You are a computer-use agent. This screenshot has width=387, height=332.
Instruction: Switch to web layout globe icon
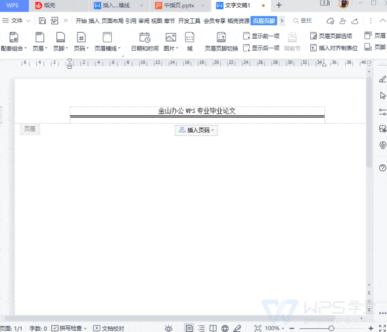pyautogui.click(x=225, y=328)
